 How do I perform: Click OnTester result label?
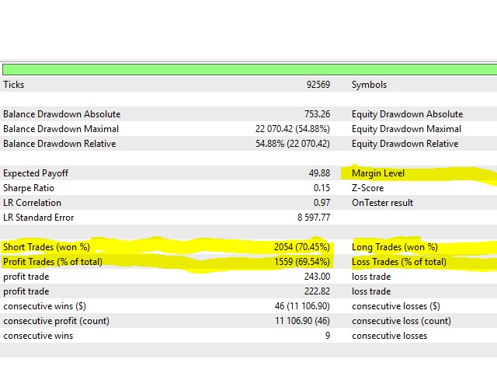click(x=383, y=203)
